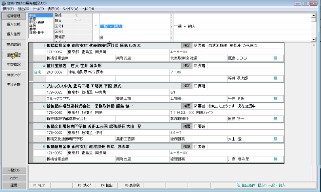Image resolution: width=321 pixels, height=192 pixels.
Task: Click the 自宅 label in 笹井 record
Action: [x=38, y=72]
